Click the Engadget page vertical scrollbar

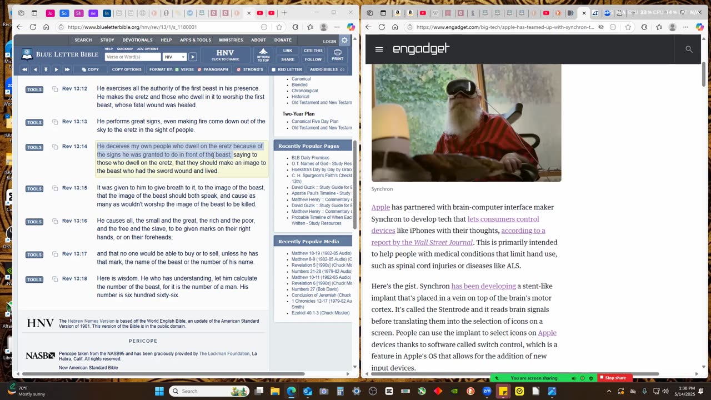703,74
